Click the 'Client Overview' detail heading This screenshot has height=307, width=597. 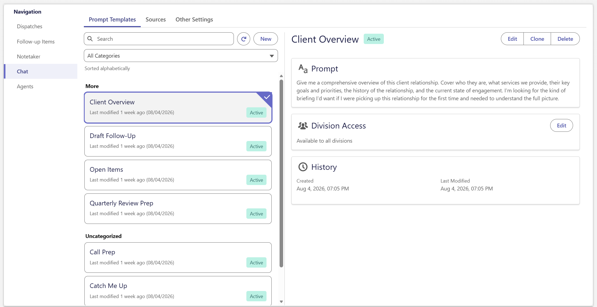pos(325,39)
